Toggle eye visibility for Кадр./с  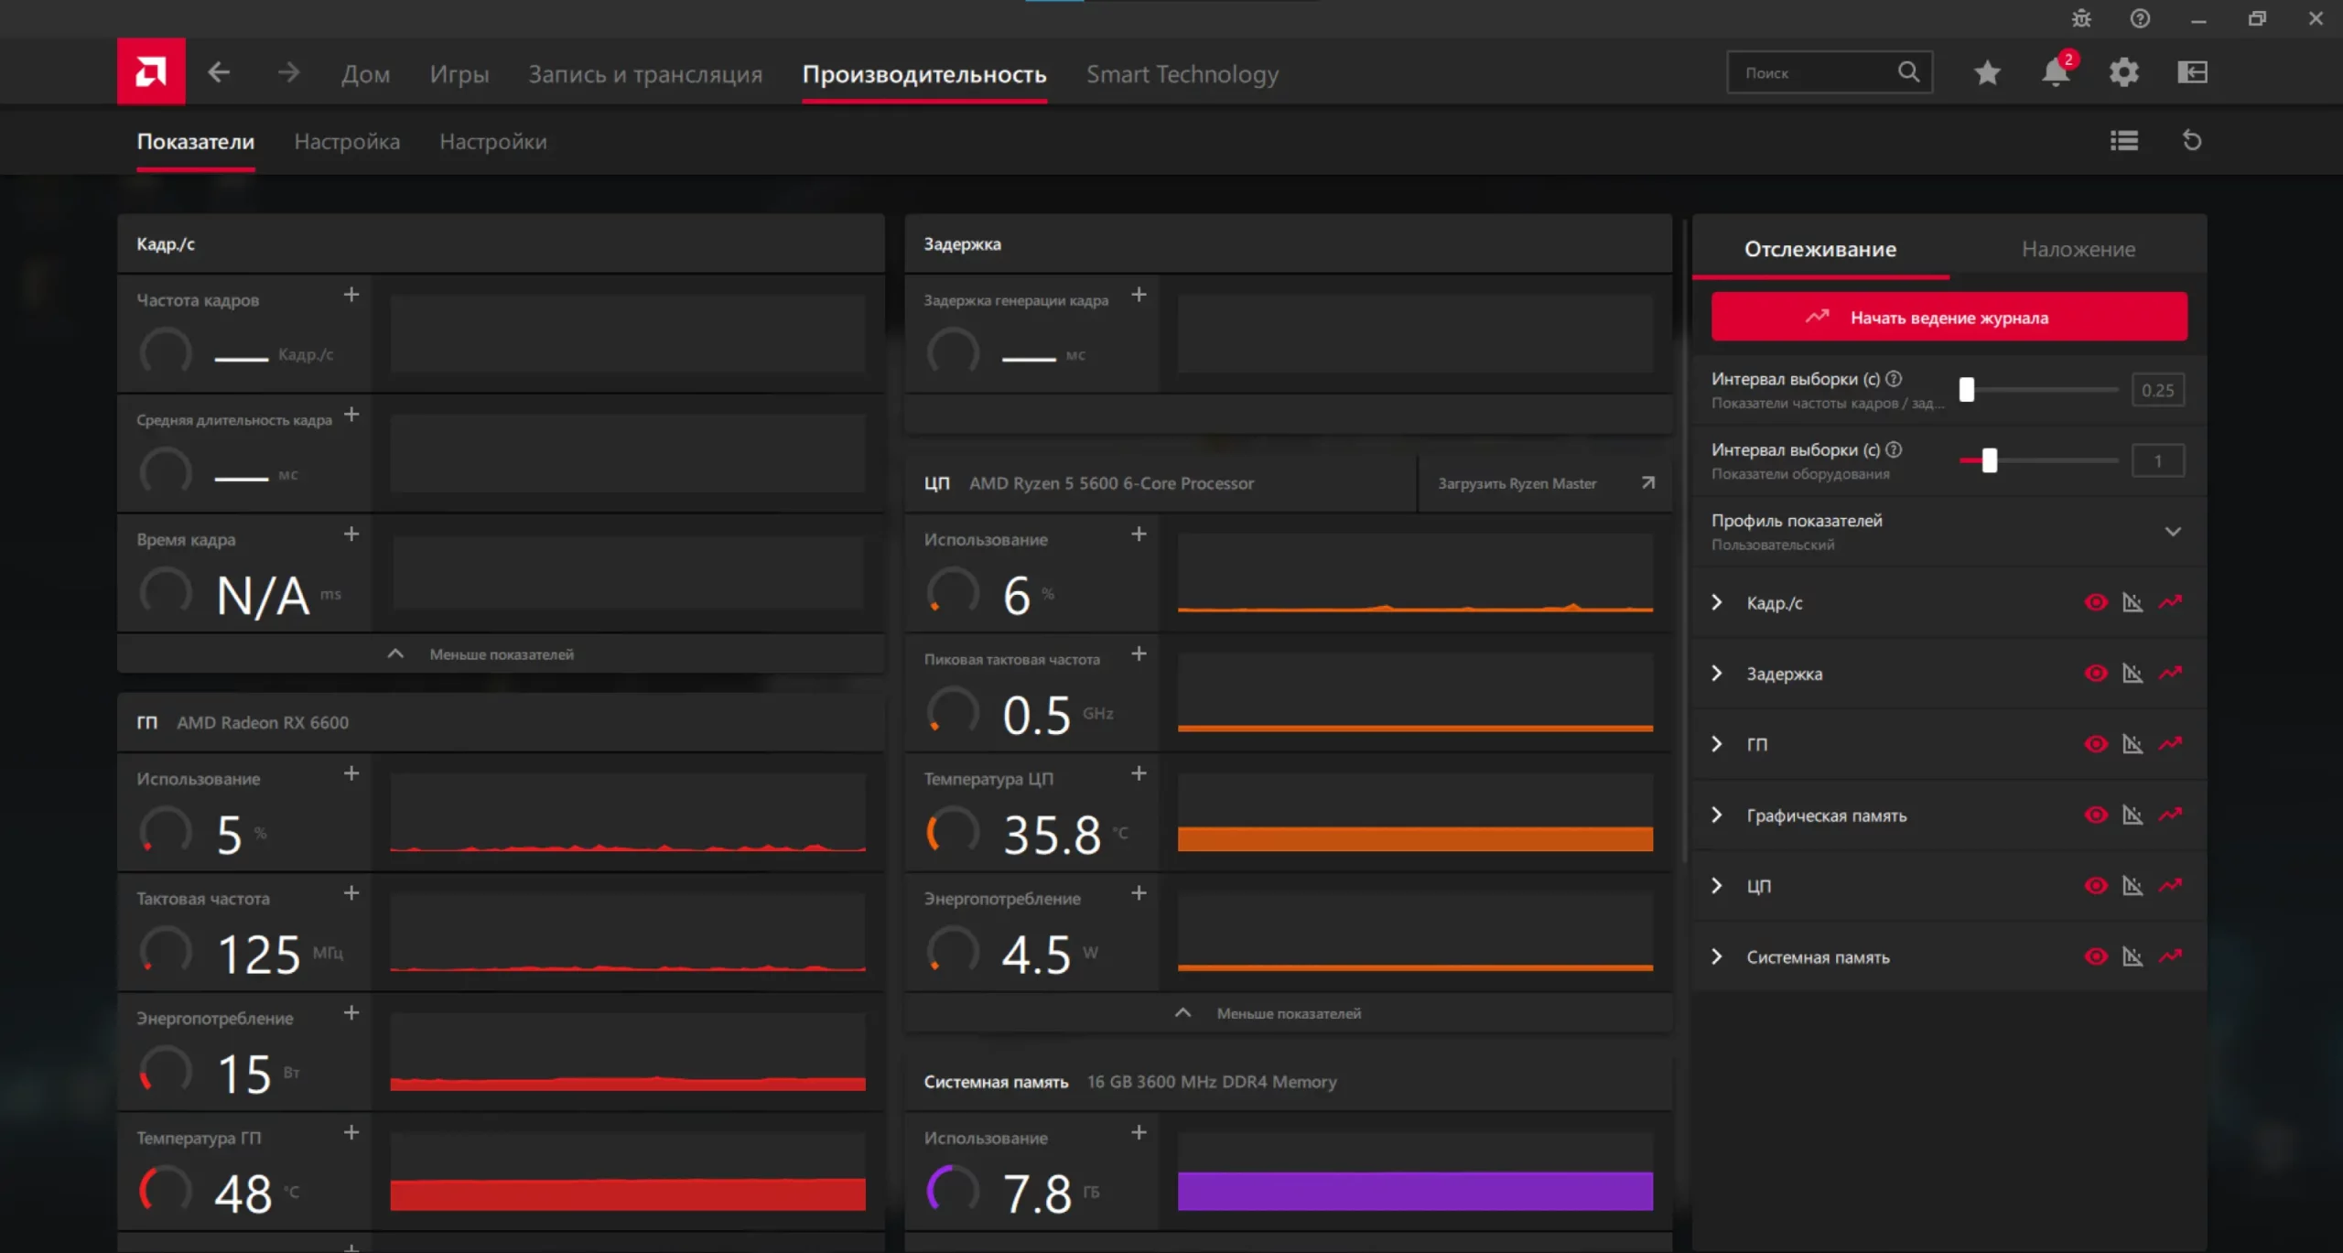click(x=2096, y=602)
